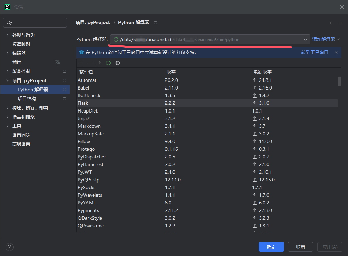Click the upgrade arrow beside Flask 3.1.0
The height and width of the screenshot is (256, 348).
pos(255,103)
